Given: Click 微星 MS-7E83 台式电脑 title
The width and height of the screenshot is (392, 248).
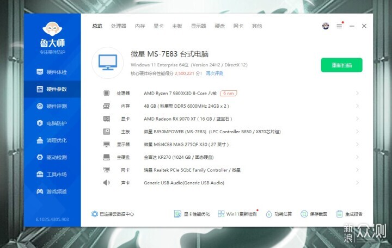Looking at the screenshot, I should coord(169,54).
